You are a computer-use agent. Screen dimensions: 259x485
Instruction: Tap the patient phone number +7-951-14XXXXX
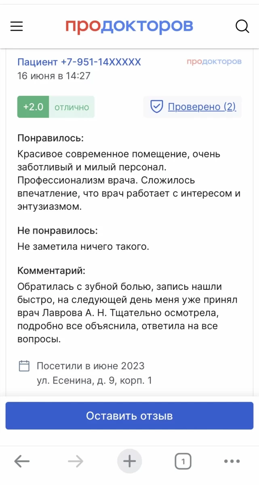(x=79, y=61)
